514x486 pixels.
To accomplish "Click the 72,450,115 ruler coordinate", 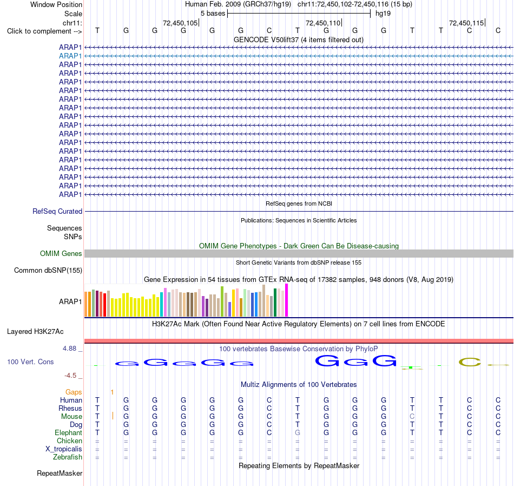I will tap(466, 23).
